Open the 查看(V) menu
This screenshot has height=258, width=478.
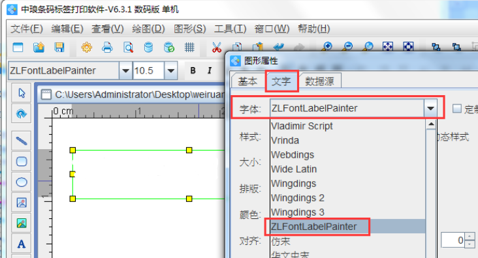(108, 29)
